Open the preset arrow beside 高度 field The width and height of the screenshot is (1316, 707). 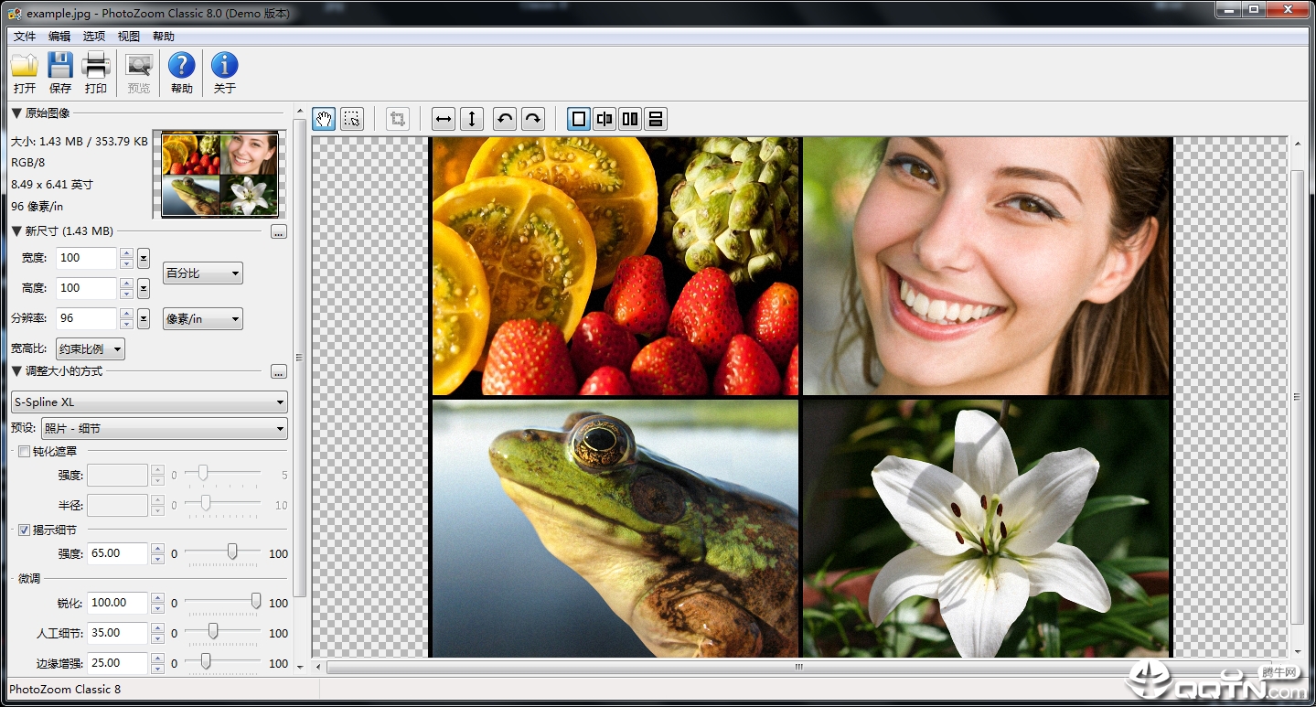[144, 288]
